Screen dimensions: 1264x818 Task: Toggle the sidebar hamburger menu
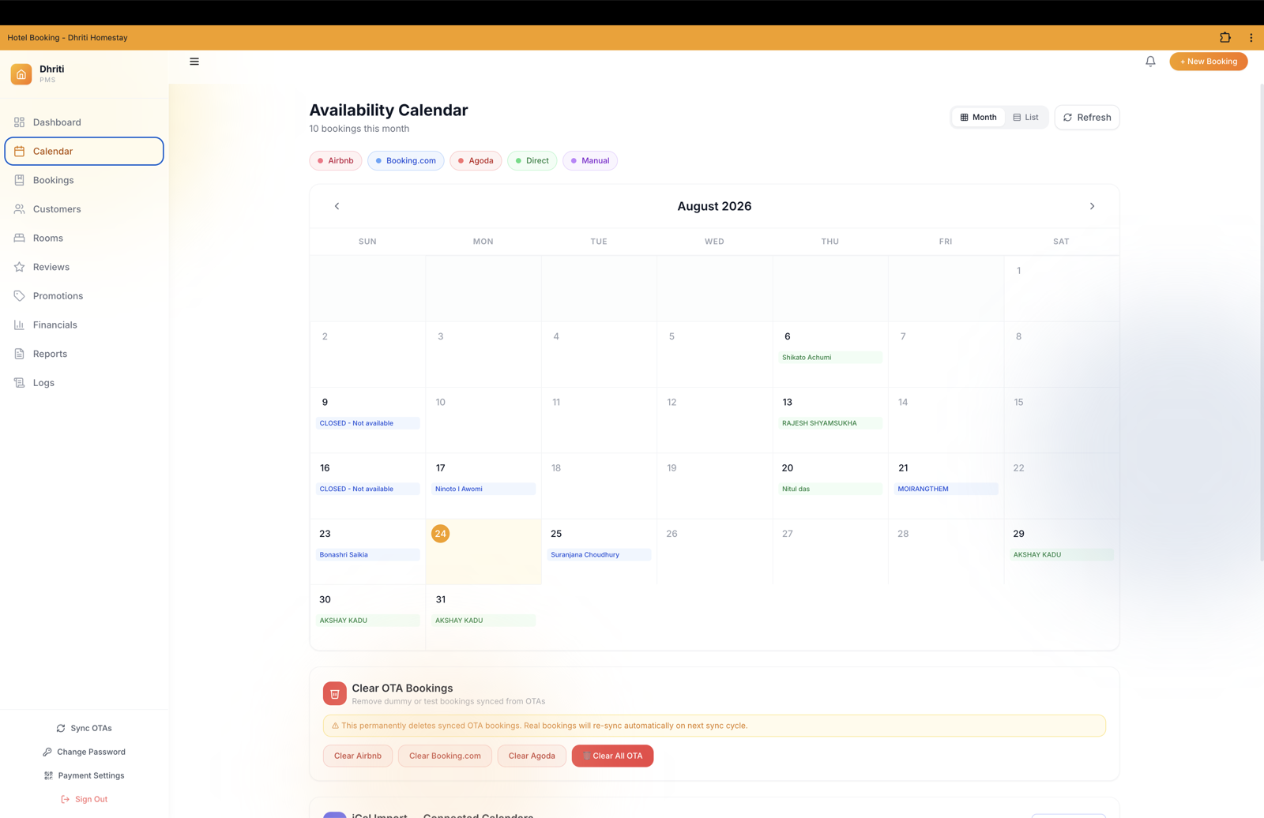click(x=194, y=62)
